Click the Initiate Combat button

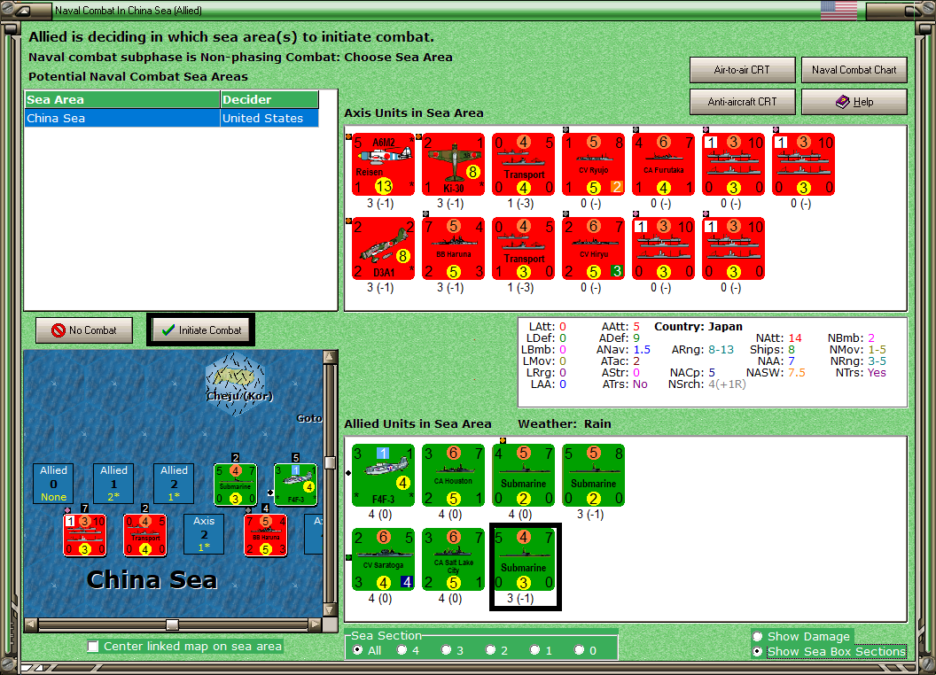point(201,330)
